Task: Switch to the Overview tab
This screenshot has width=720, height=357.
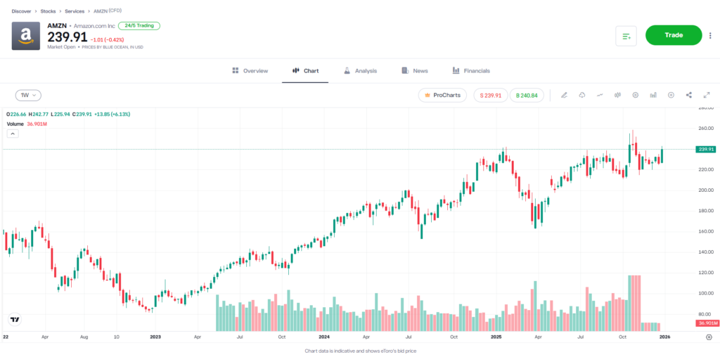Action: click(250, 71)
